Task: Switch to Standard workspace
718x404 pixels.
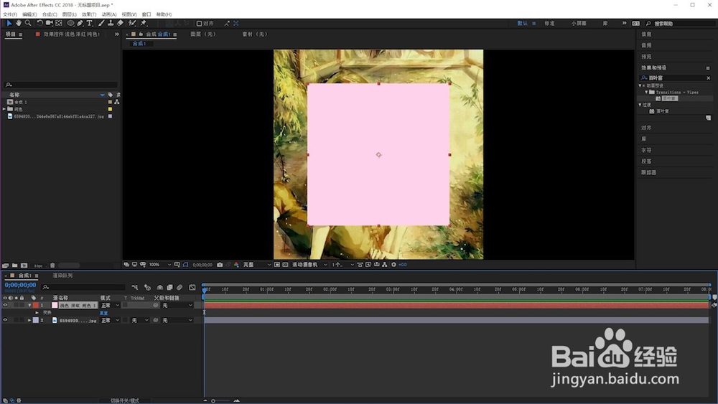Action: click(549, 24)
